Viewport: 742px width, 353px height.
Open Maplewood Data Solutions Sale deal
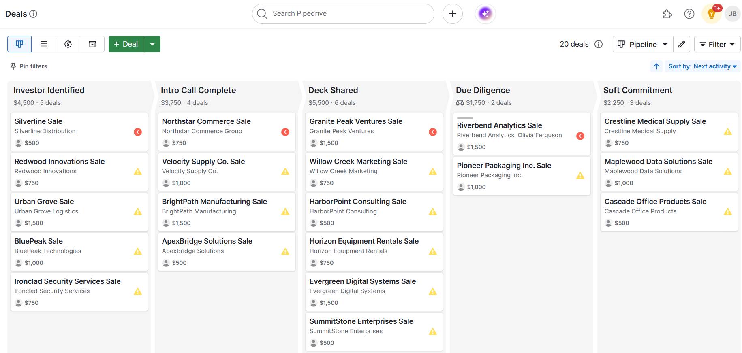[658, 162]
